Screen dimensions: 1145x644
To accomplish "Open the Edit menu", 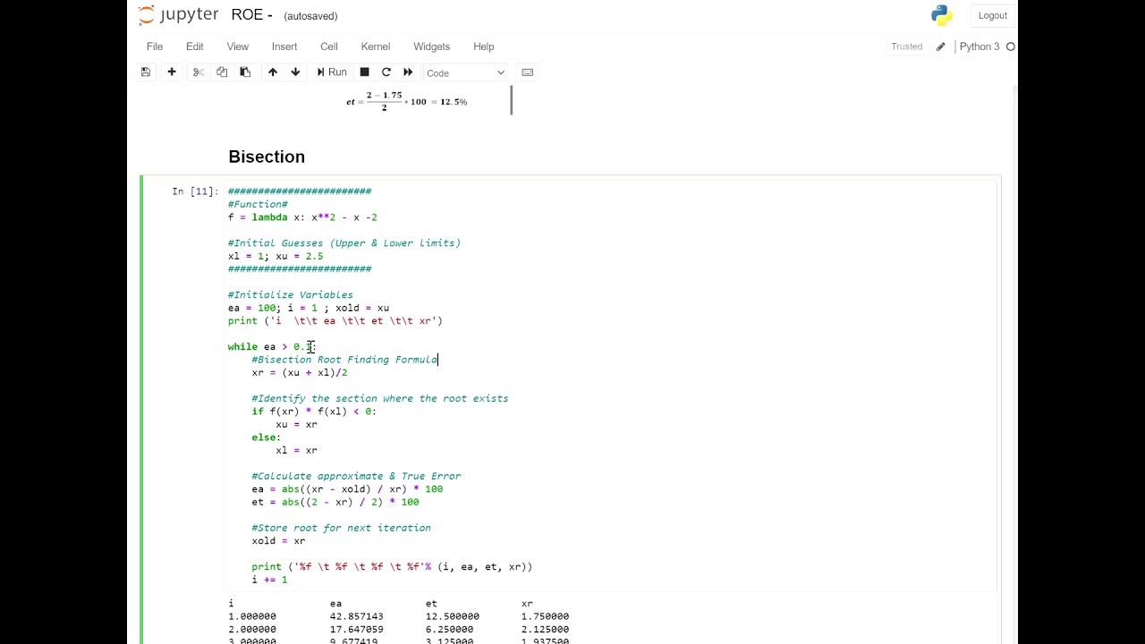I will coord(195,47).
